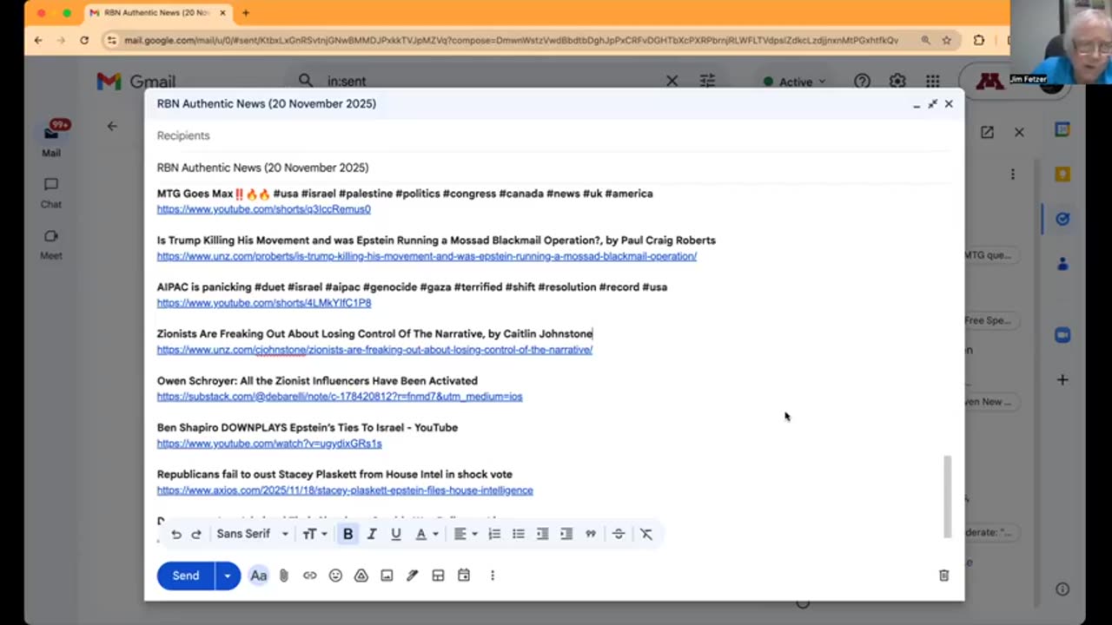Viewport: 1112px width, 625px height.
Task: Open the Caitlin Johnstone unz.com link
Action: (x=374, y=350)
